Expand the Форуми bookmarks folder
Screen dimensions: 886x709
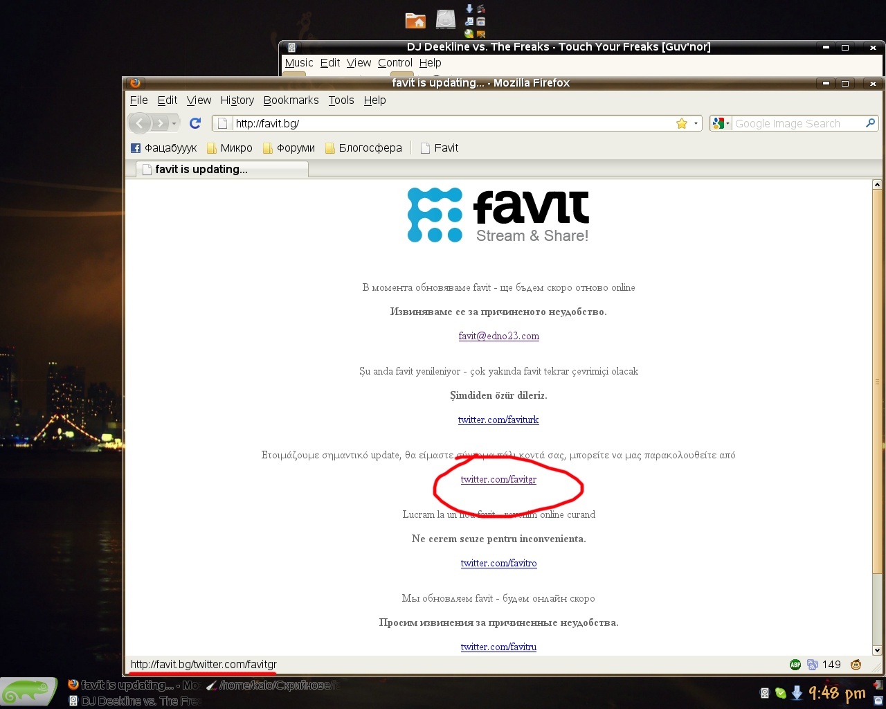coord(289,147)
